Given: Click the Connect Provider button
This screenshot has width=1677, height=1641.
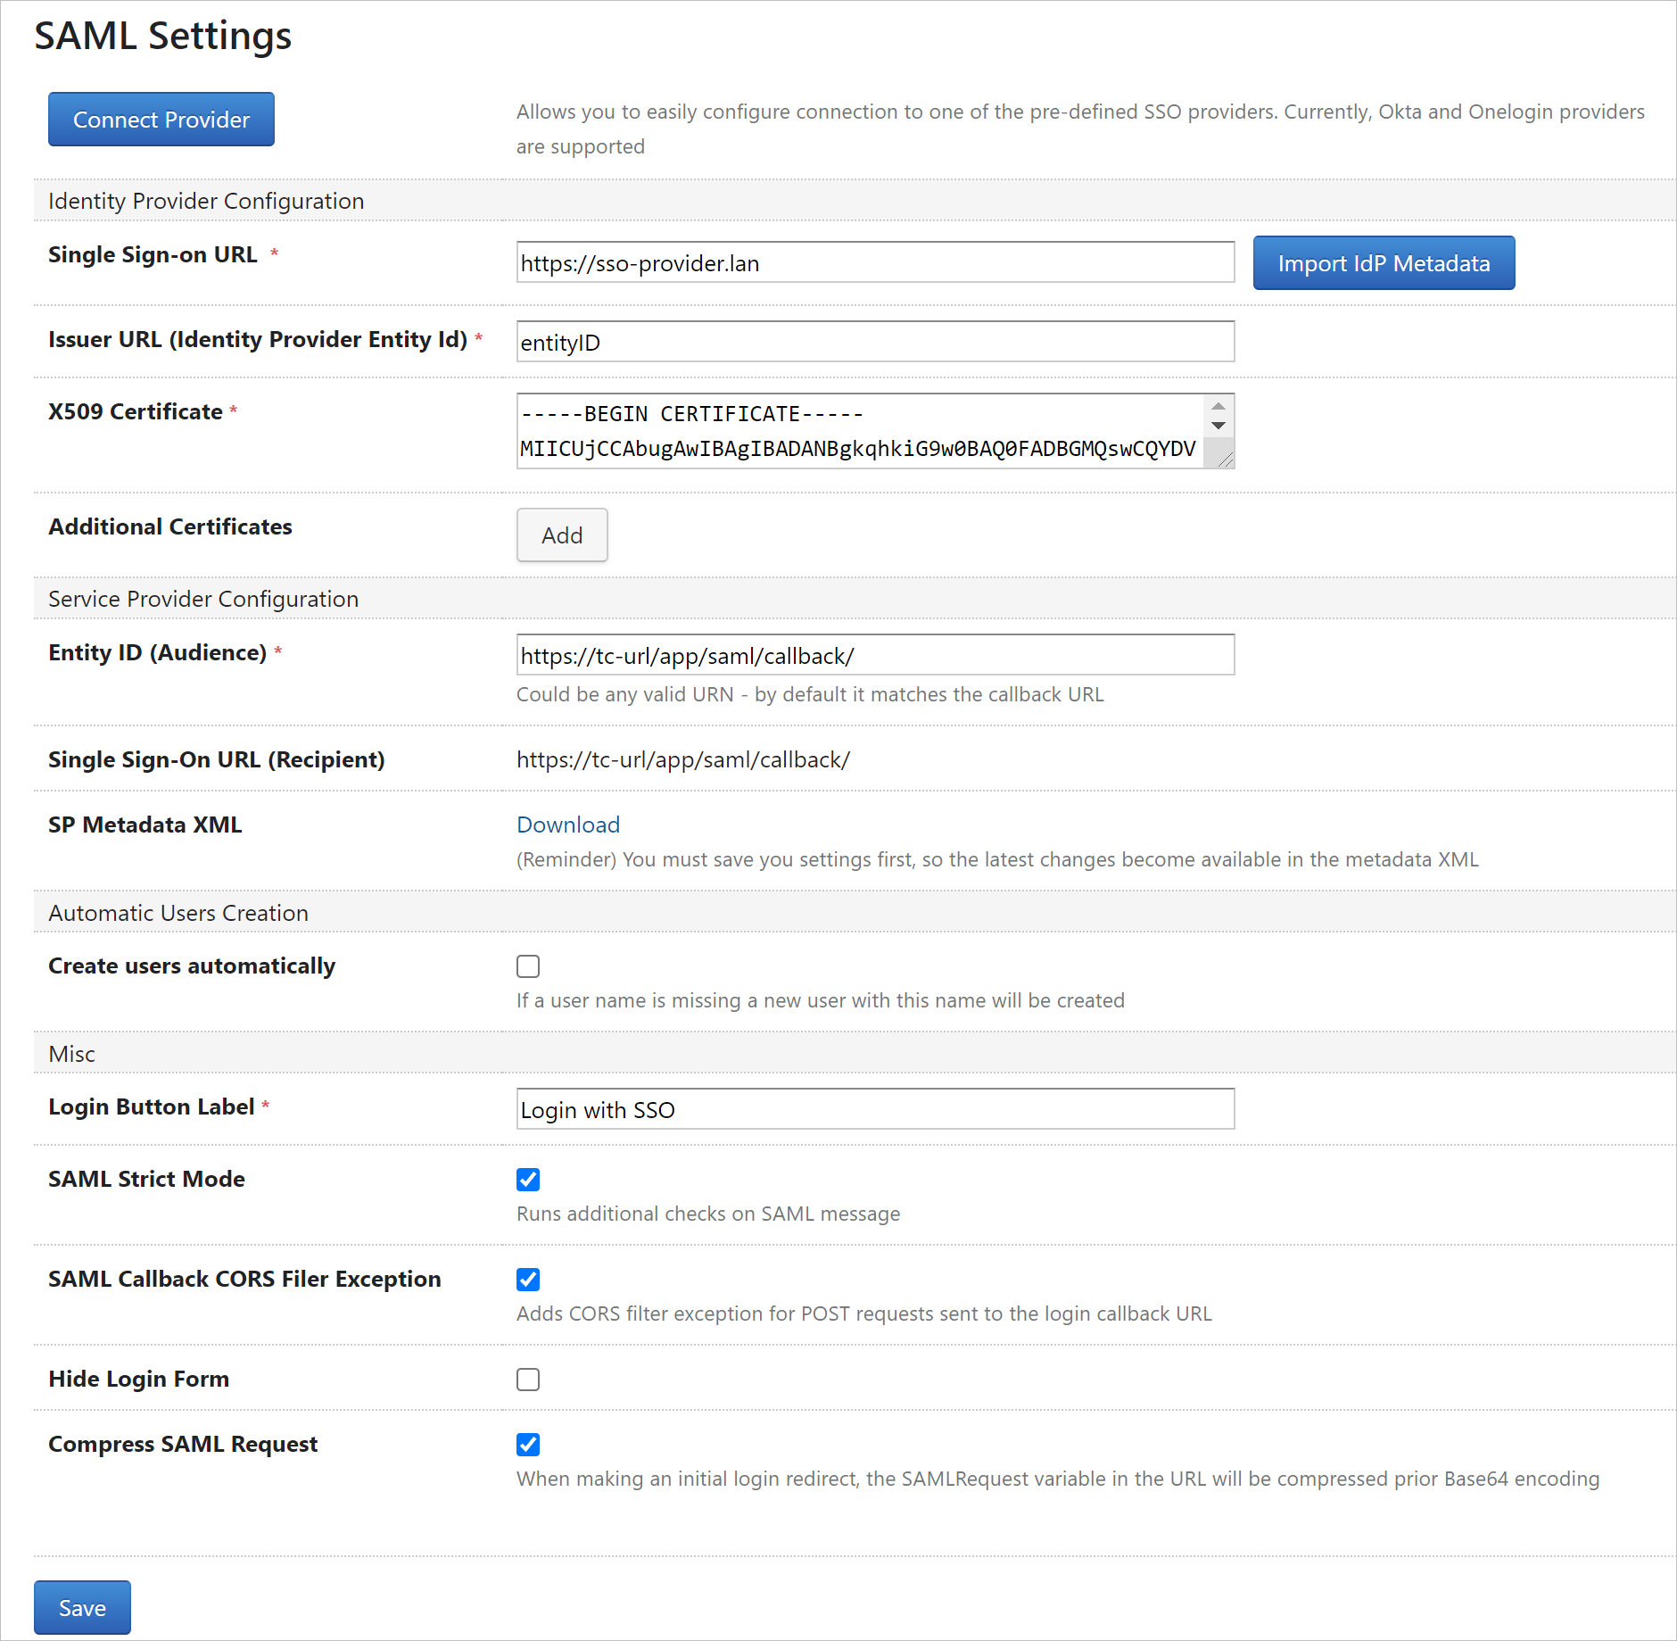Looking at the screenshot, I should (x=161, y=119).
